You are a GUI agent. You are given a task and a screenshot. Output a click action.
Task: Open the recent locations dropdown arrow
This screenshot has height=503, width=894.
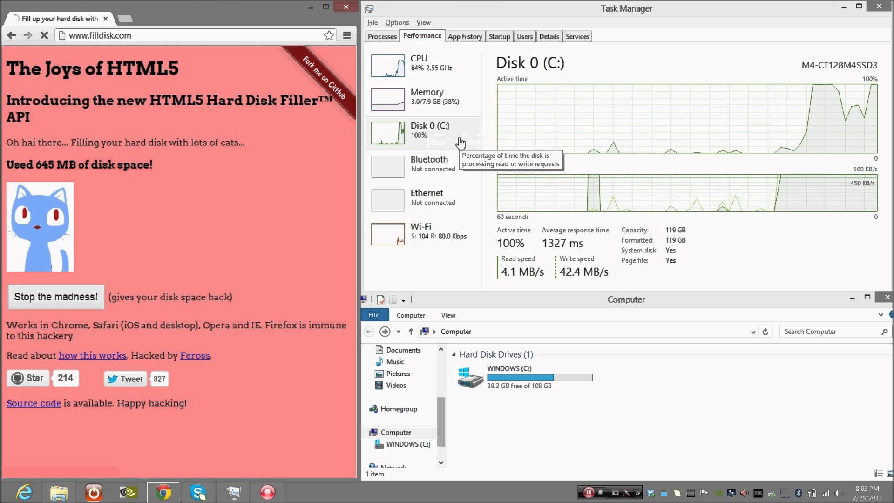pos(398,332)
